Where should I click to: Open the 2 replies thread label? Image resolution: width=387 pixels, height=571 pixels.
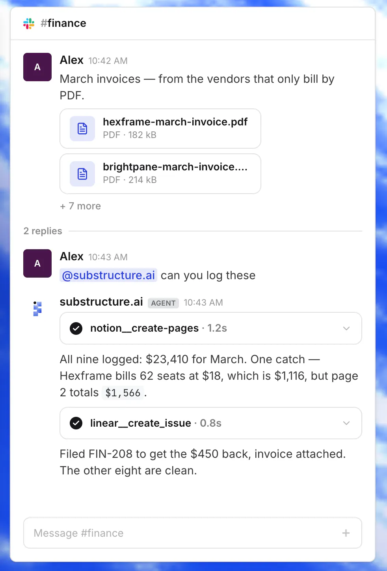(43, 231)
